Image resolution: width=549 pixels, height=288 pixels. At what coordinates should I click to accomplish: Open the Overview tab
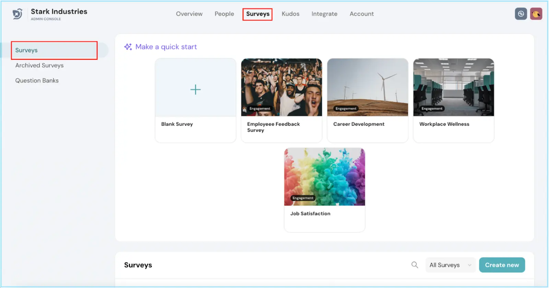click(x=189, y=14)
